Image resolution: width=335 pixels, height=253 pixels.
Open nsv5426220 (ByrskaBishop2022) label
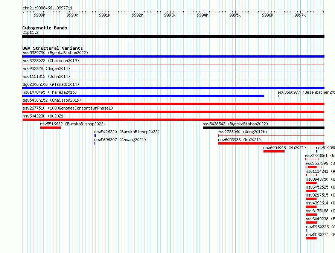[127, 132]
